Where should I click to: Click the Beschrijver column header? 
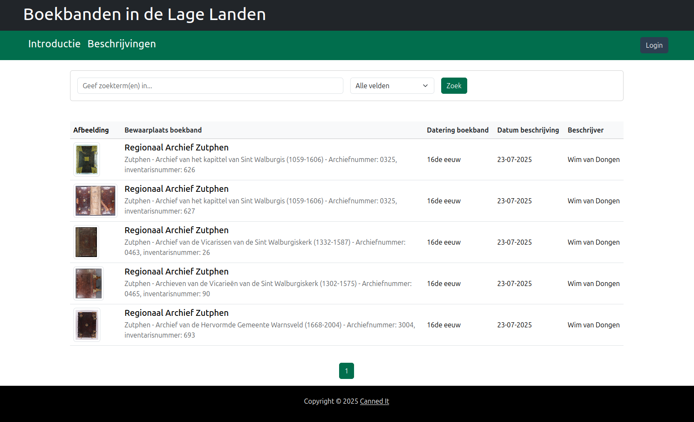585,130
